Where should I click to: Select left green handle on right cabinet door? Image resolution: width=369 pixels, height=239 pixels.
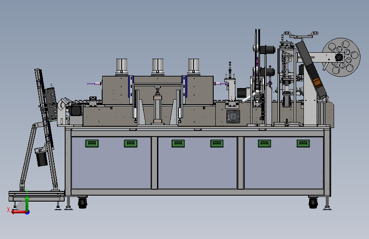(264, 143)
